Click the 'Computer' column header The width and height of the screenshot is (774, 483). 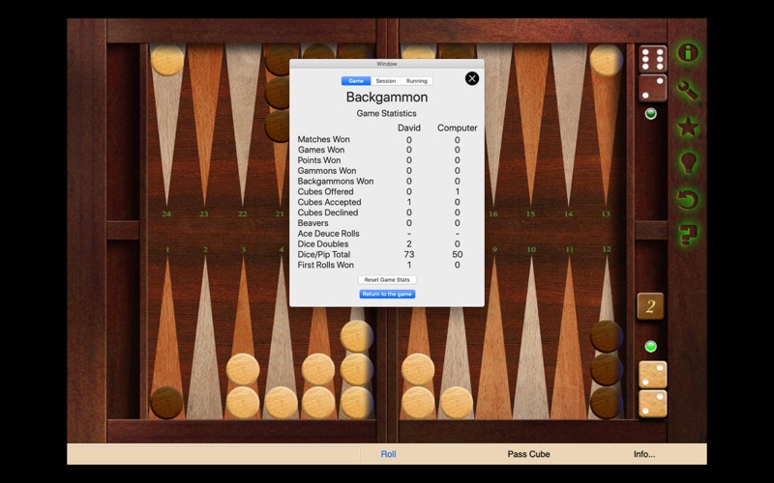pyautogui.click(x=457, y=128)
